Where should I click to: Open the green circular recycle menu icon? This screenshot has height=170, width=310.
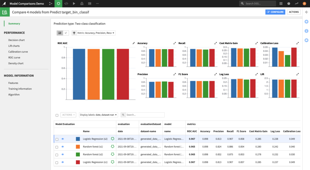pyautogui.click(x=58, y=3)
